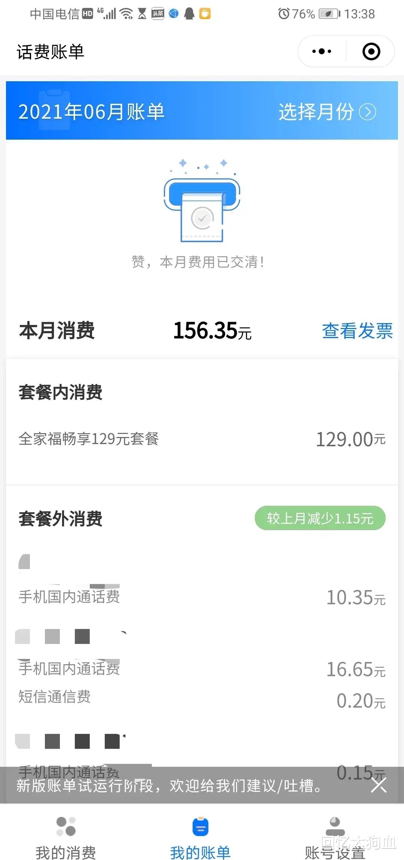This screenshot has width=404, height=860.
Task: Switch to 账号设置 tab
Action: pos(335,853)
